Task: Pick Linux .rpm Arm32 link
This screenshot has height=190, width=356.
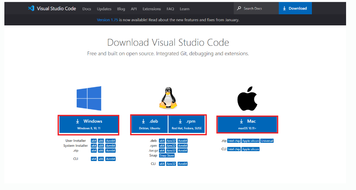Action: [171, 146]
